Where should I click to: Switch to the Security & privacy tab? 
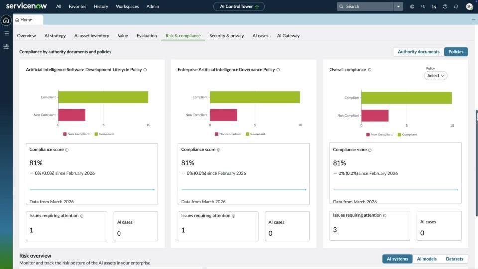[227, 36]
